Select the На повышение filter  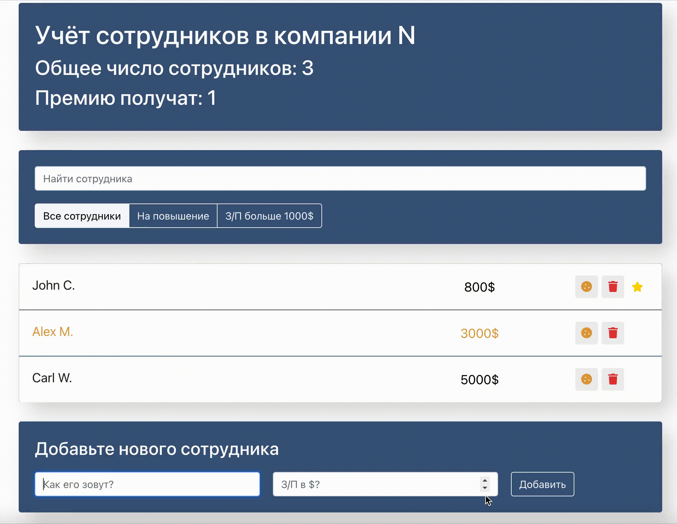[x=173, y=216]
